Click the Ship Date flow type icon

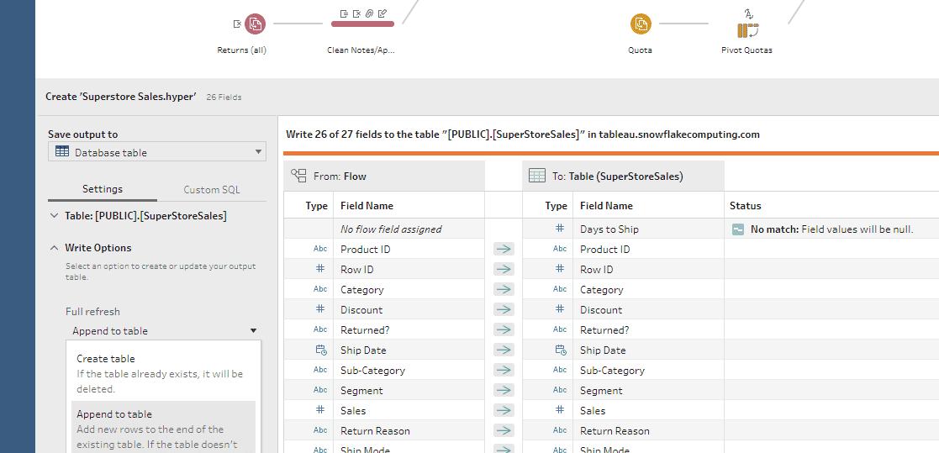click(320, 350)
